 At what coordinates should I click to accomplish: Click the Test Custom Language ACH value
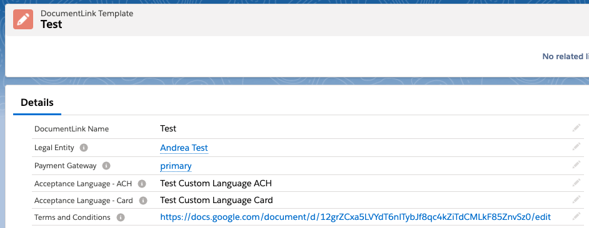(x=216, y=183)
